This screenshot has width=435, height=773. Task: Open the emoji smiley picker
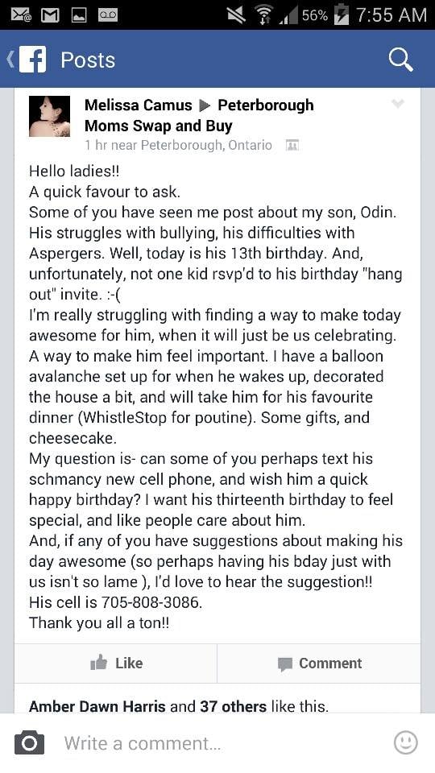coord(406,742)
